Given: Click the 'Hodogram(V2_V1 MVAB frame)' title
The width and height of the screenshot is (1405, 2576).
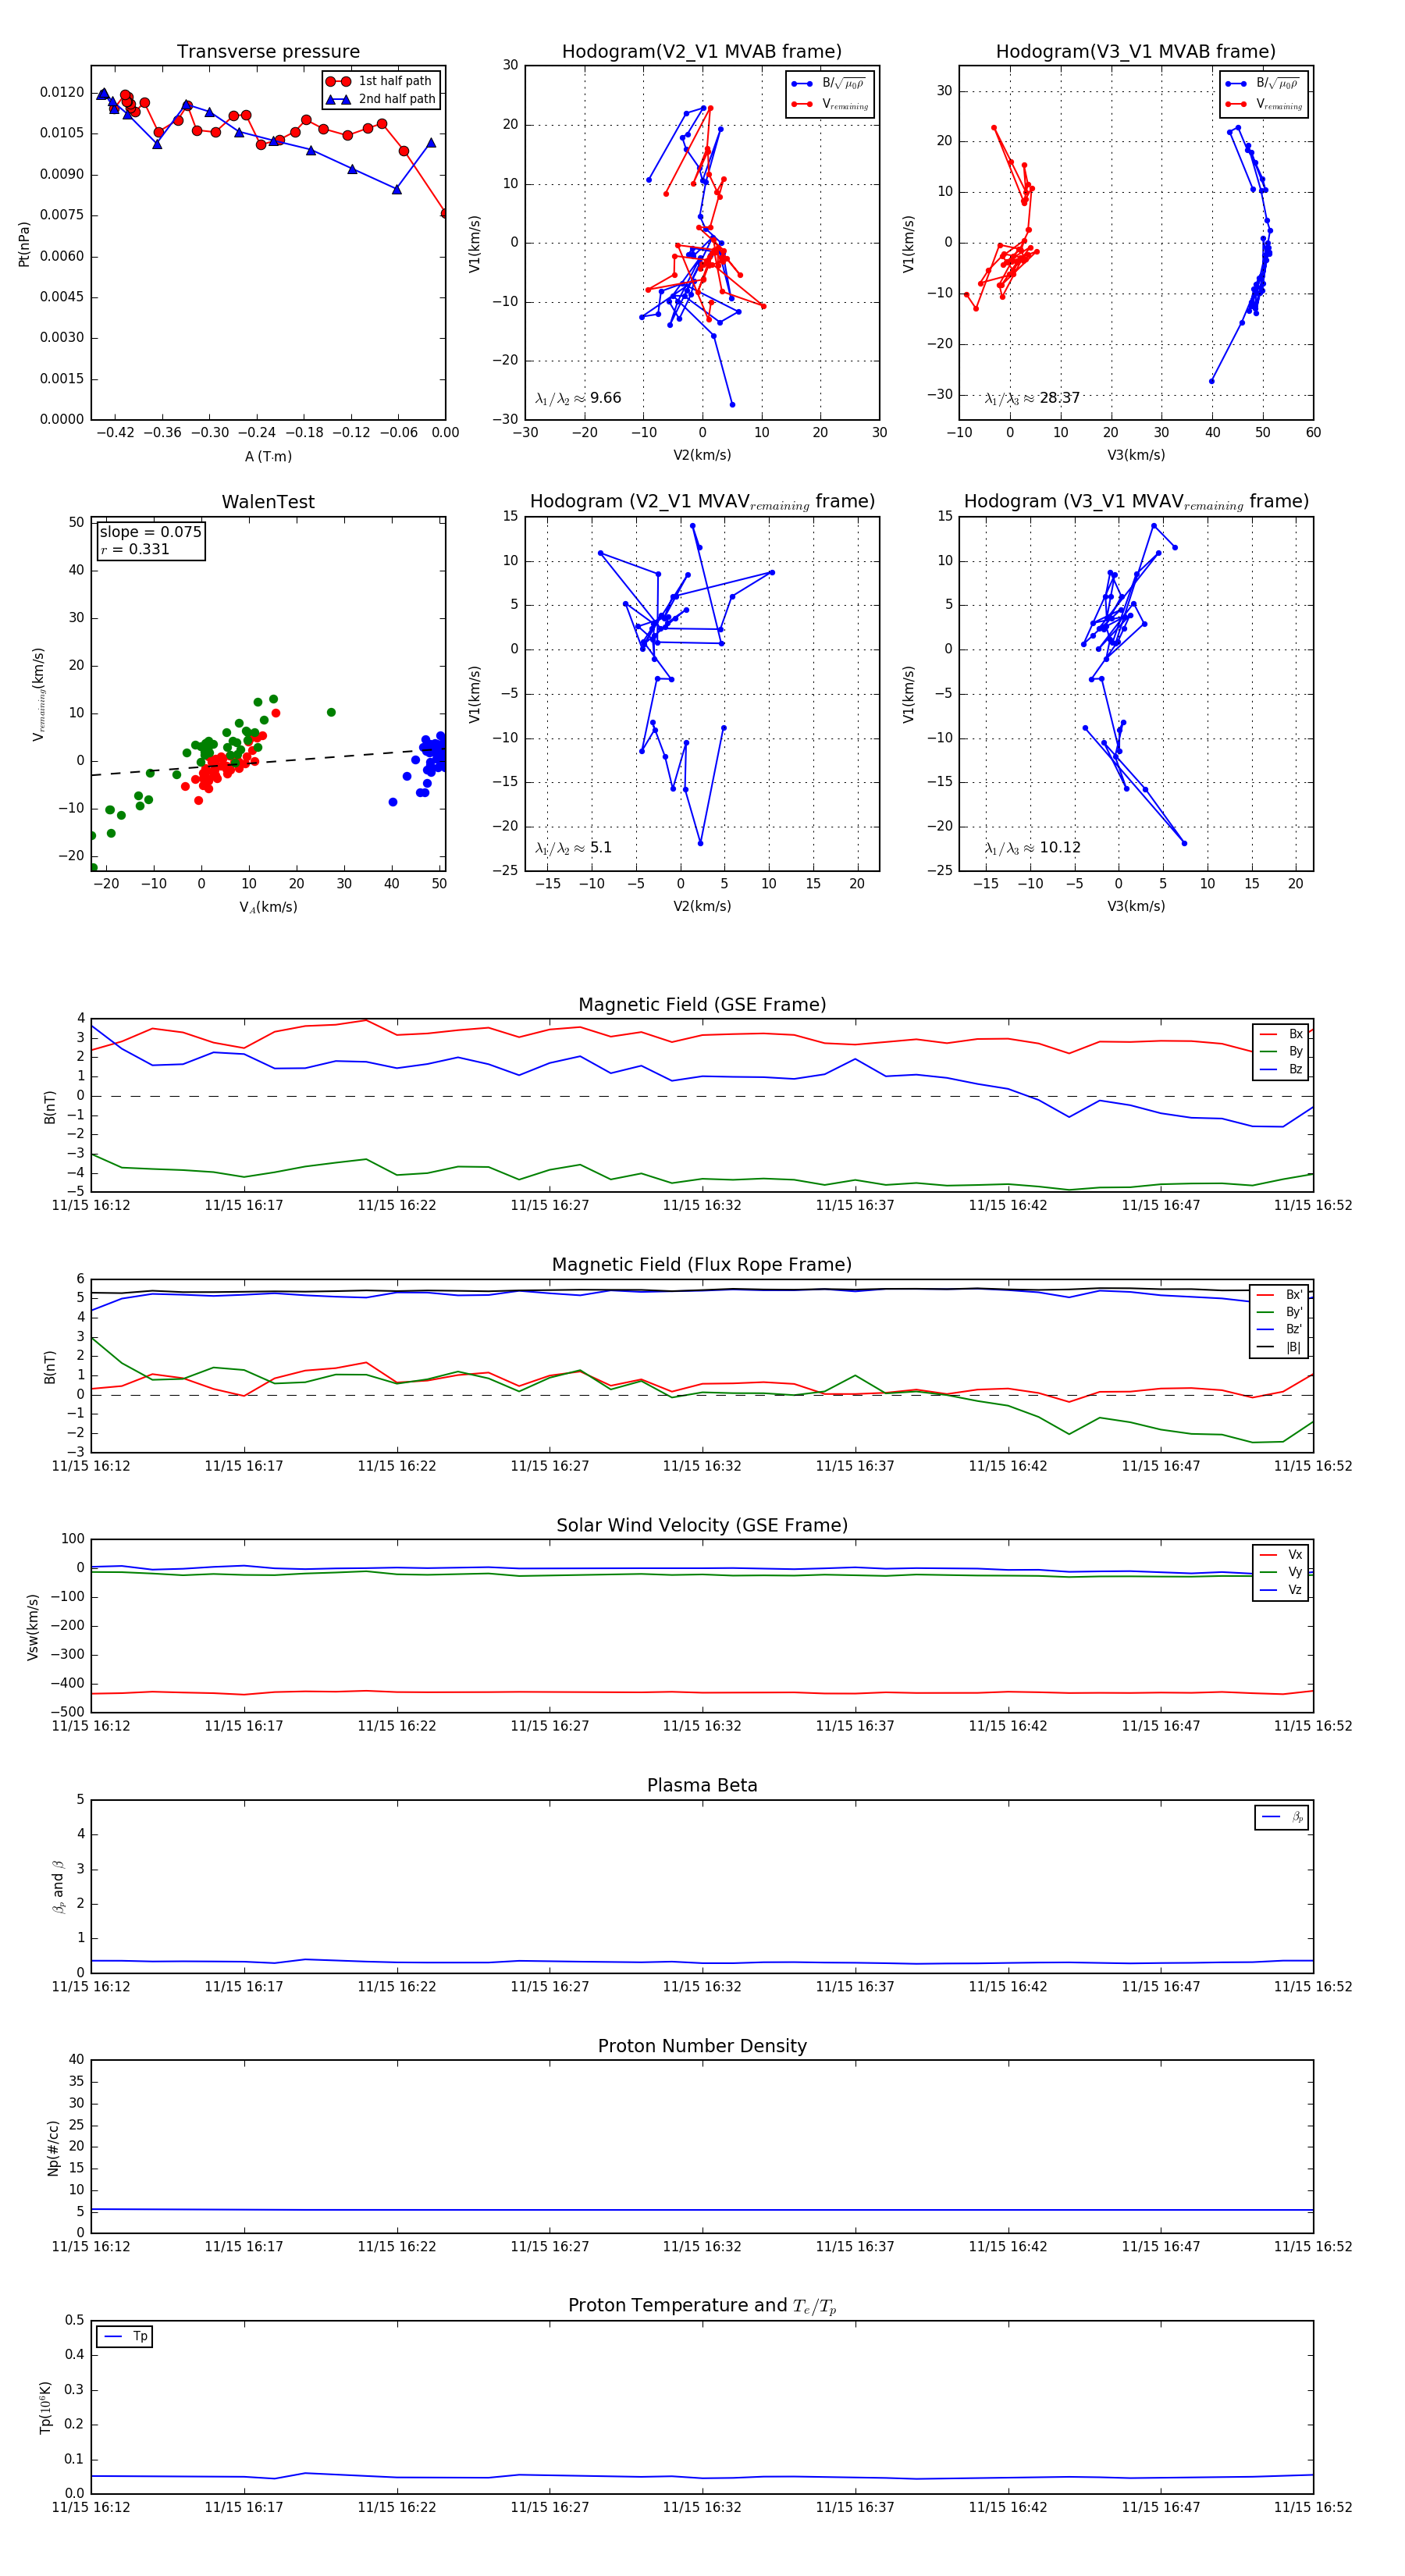Looking at the screenshot, I should tap(702, 51).
